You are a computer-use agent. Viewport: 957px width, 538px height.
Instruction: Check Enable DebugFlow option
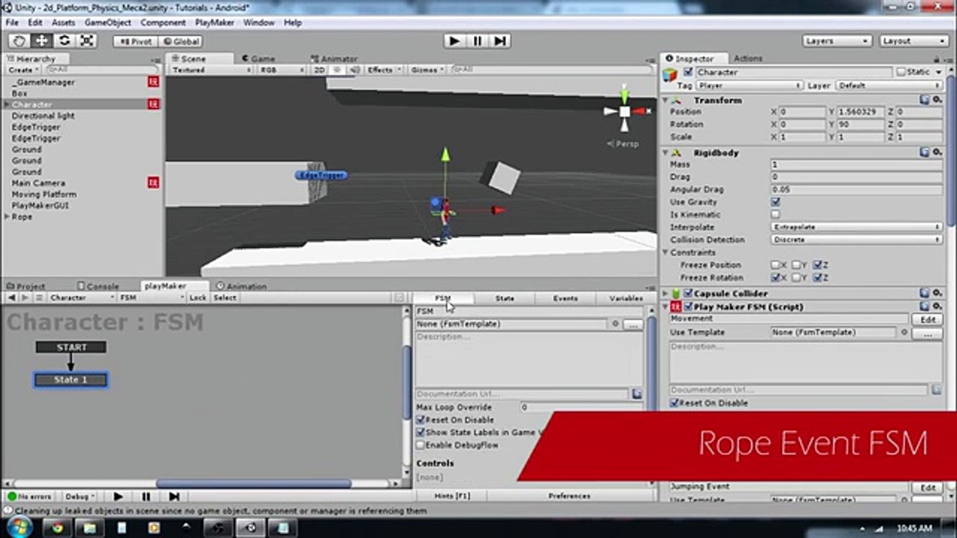click(421, 445)
